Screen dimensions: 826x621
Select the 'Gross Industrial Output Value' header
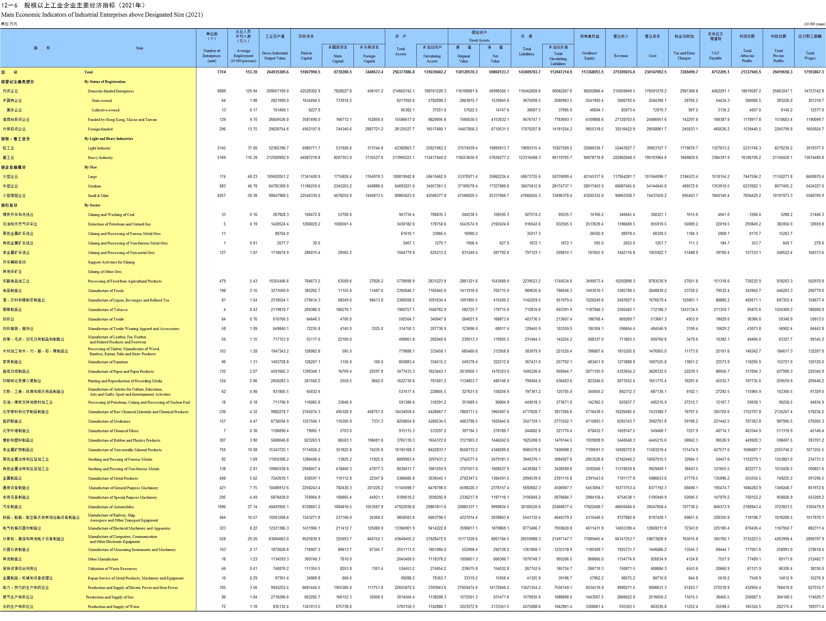point(275,56)
